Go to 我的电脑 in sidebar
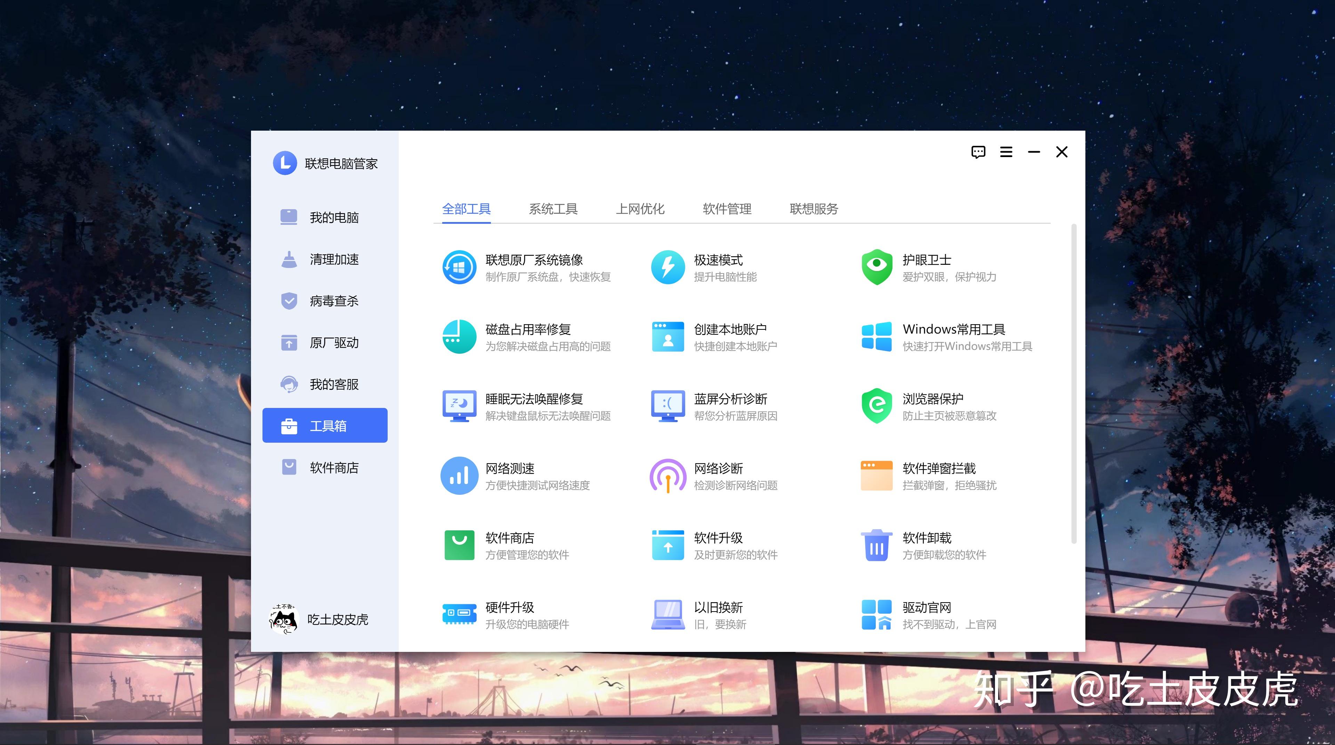Image resolution: width=1335 pixels, height=745 pixels. tap(325, 217)
